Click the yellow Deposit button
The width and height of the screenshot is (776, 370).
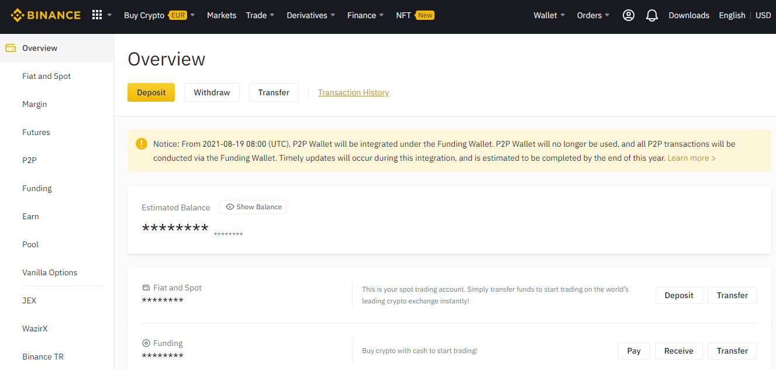point(151,92)
